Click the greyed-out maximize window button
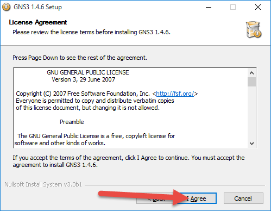Viewport: 271px width, 211px height. (233, 7)
